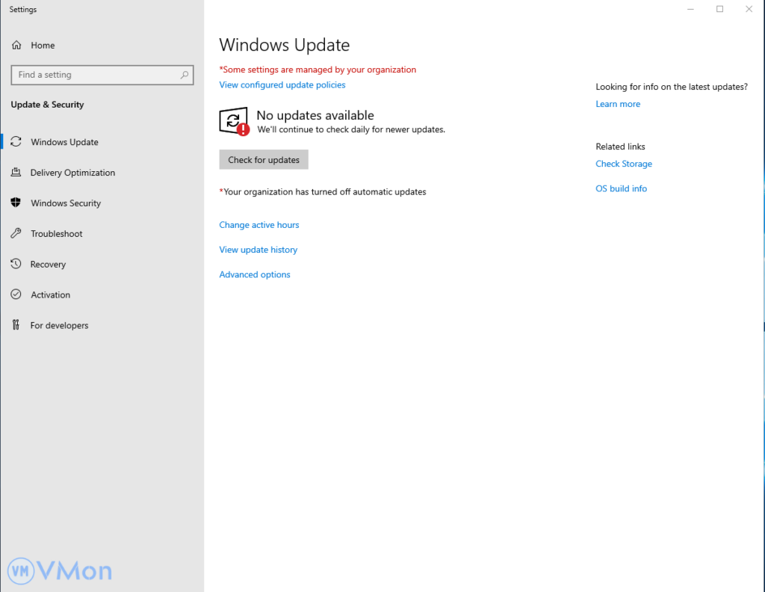Click the Activation checkmark icon
The height and width of the screenshot is (592, 765).
click(x=16, y=295)
